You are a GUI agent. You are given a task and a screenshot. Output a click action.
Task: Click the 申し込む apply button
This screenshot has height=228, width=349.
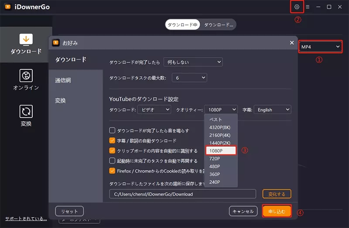277,211
